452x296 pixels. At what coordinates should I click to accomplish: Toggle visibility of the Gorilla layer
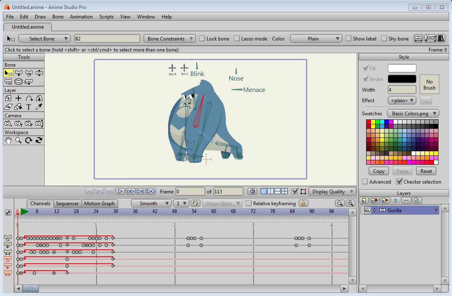[x=367, y=210]
